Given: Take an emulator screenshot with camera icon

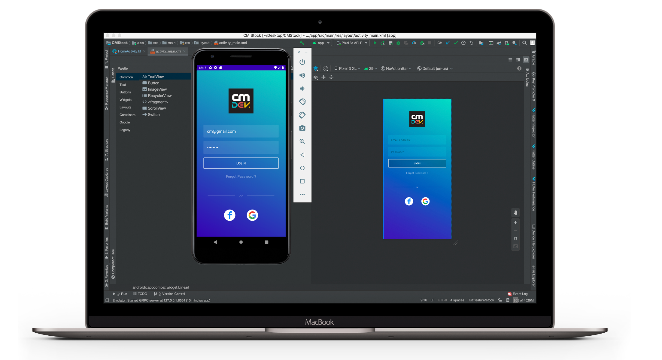Looking at the screenshot, I should tap(302, 128).
